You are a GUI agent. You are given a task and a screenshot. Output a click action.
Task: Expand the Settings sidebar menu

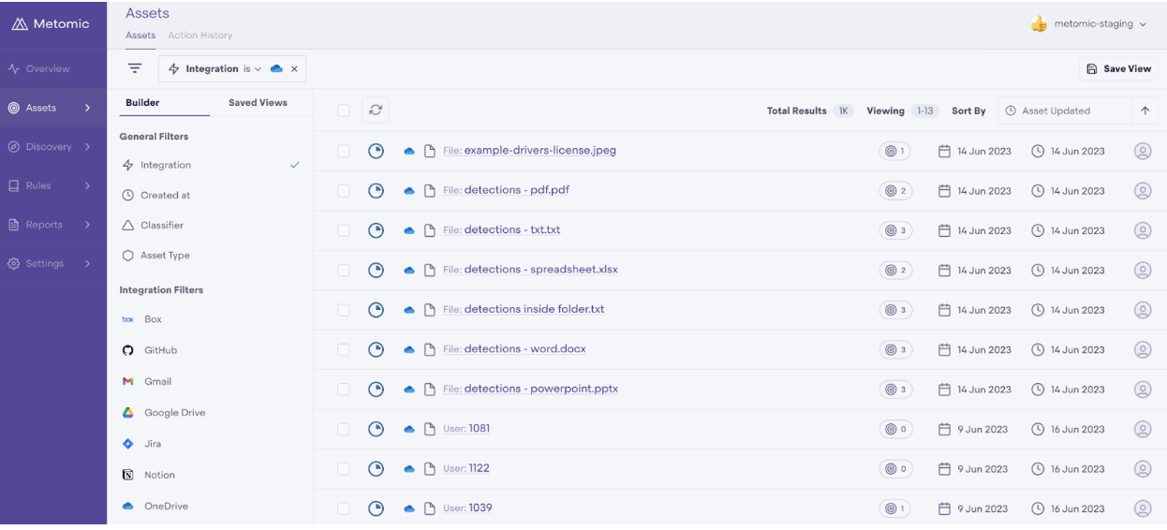click(87, 264)
